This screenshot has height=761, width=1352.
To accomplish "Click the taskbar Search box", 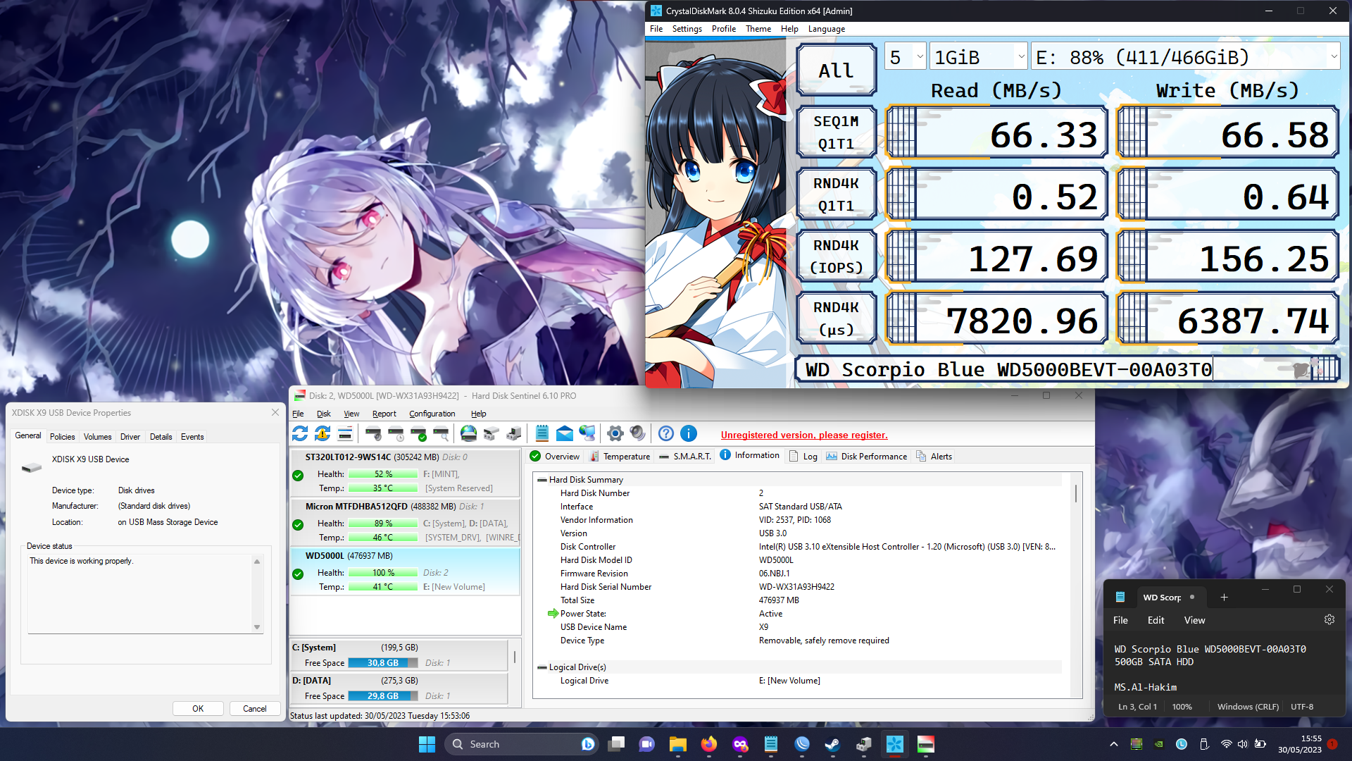I will (521, 744).
